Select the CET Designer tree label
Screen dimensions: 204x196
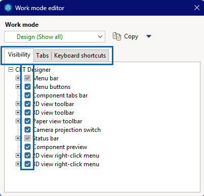pos(33,70)
